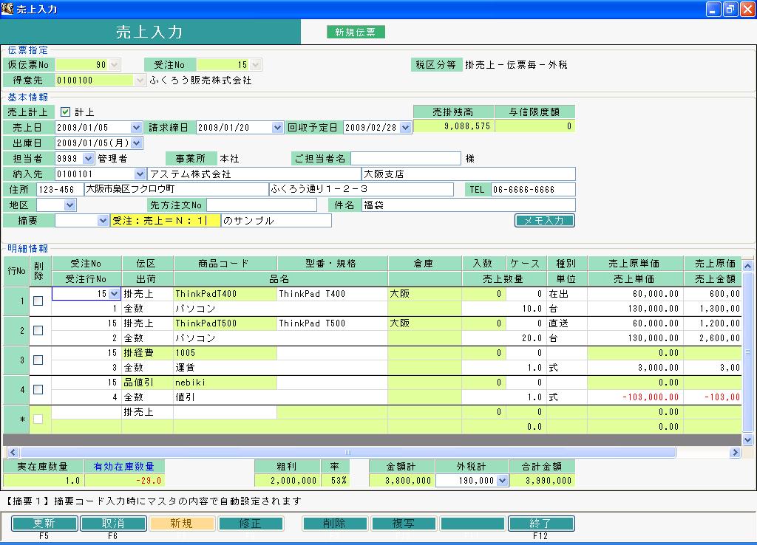Click the 大阪支店 branch field
757x545 pixels.
[468, 174]
